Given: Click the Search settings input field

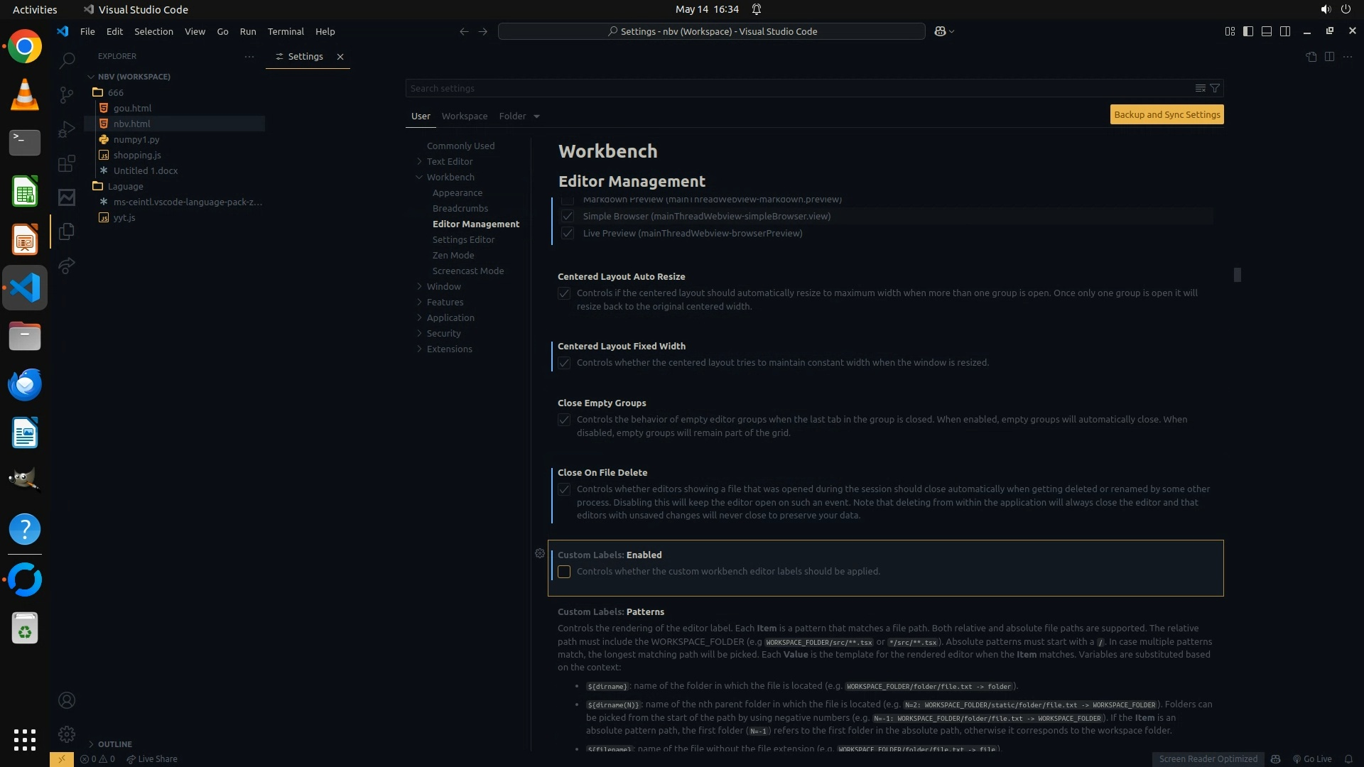Looking at the screenshot, I should 796,88.
